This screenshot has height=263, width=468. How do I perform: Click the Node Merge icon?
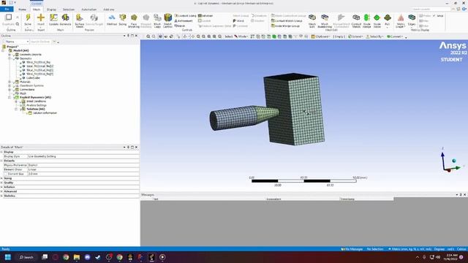(367, 18)
